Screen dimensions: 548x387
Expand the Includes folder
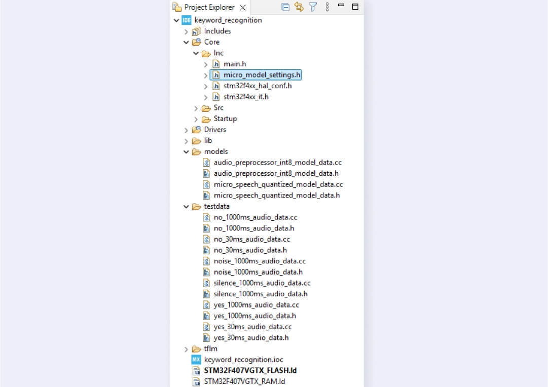(x=187, y=31)
